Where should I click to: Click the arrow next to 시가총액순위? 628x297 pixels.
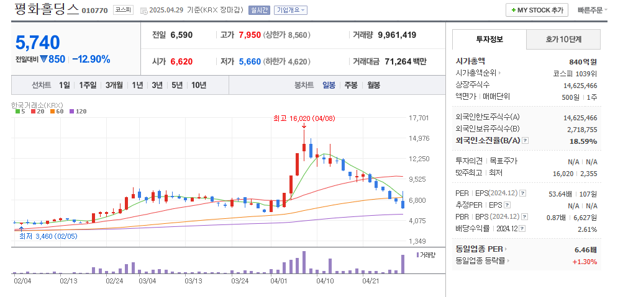tap(499, 73)
